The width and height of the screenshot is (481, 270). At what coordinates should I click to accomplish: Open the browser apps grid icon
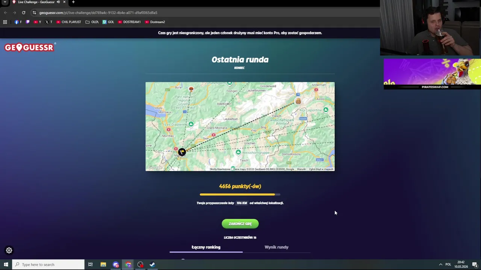click(x=5, y=22)
